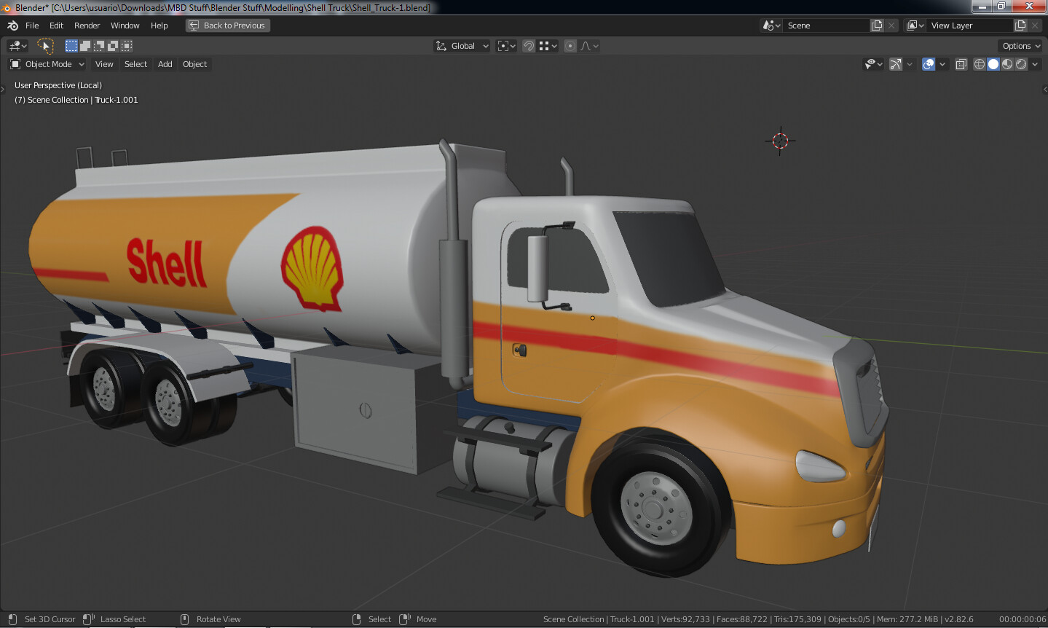Open proportional editing falloff dropdown
Image resolution: width=1048 pixels, height=628 pixels.
(589, 46)
